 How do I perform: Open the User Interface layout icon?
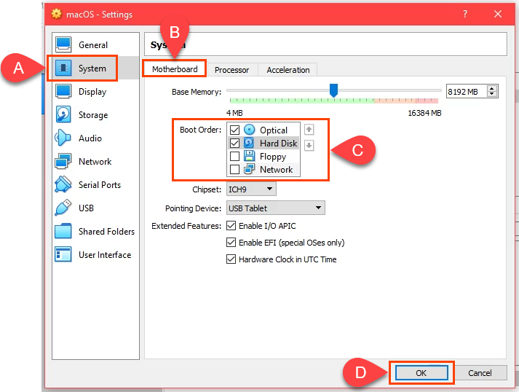tap(63, 254)
